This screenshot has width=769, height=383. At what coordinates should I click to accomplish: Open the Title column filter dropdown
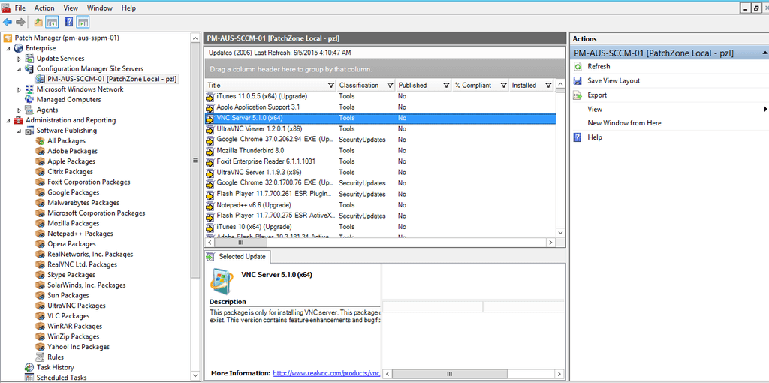[x=331, y=86]
